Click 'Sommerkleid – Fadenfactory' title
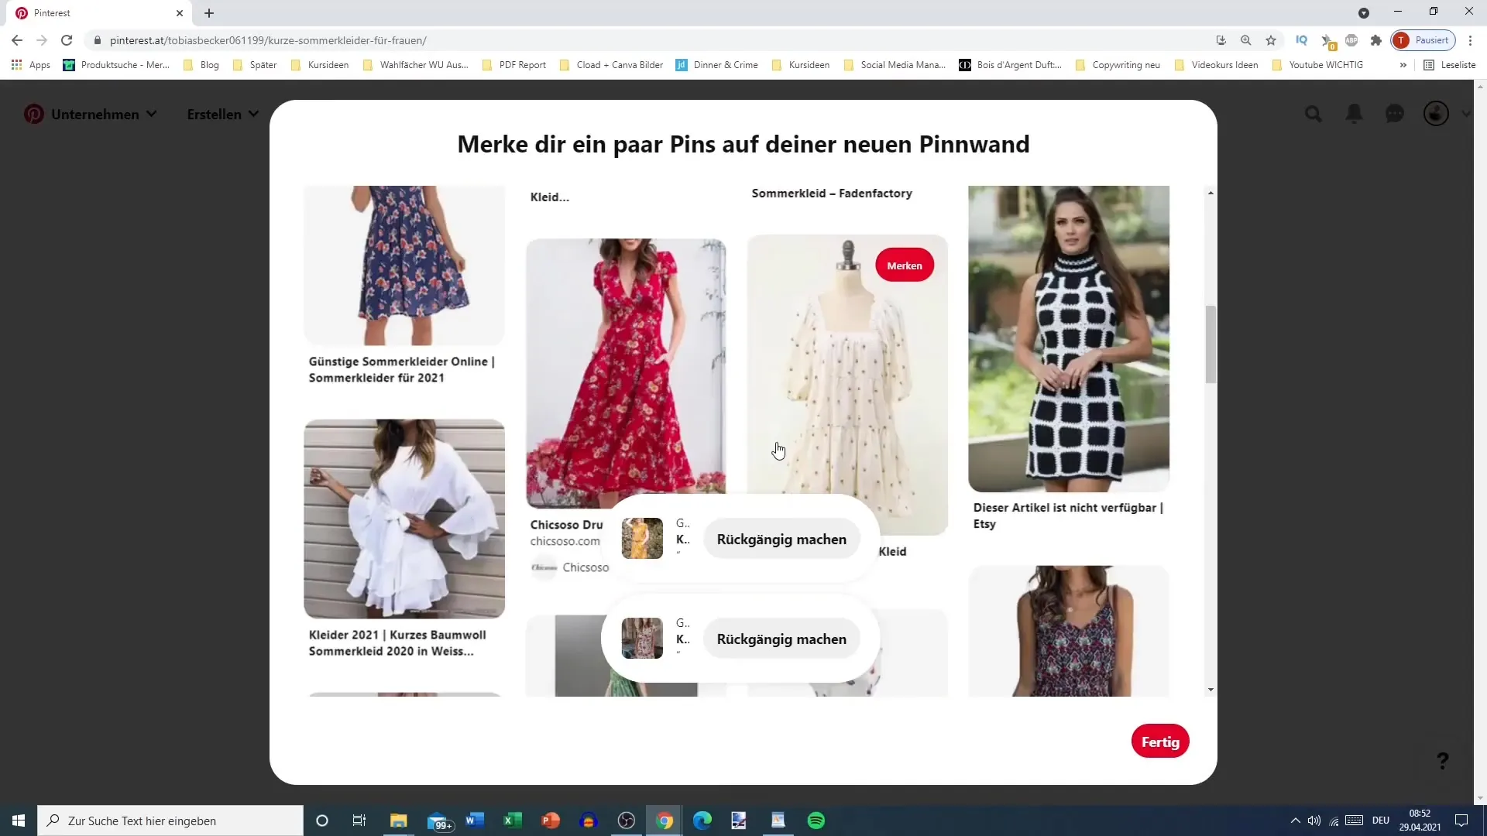The image size is (1487, 836). tap(832, 194)
